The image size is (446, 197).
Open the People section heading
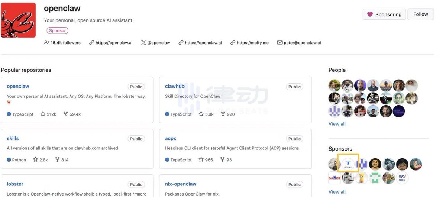click(x=337, y=70)
